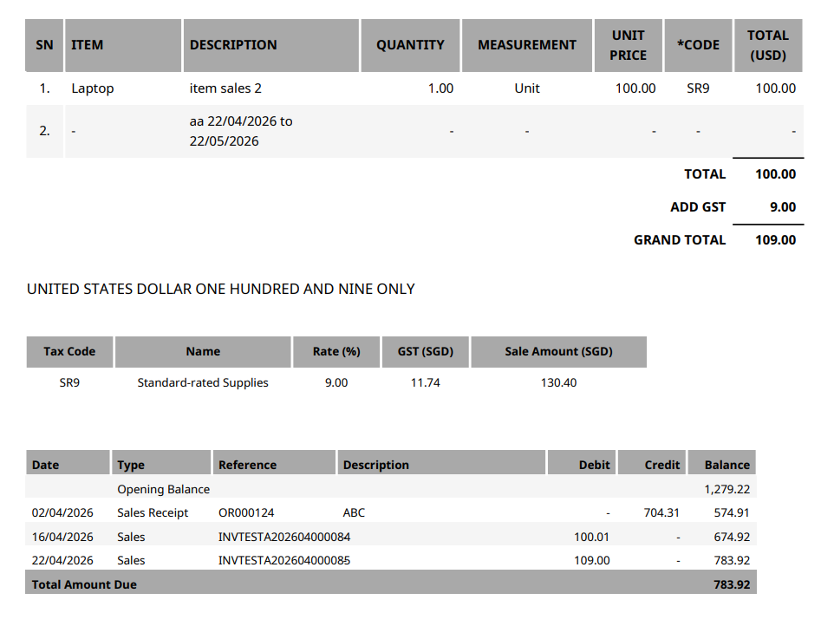Click the Tax Code header in tax table
This screenshot has height=639, width=821.
(69, 352)
